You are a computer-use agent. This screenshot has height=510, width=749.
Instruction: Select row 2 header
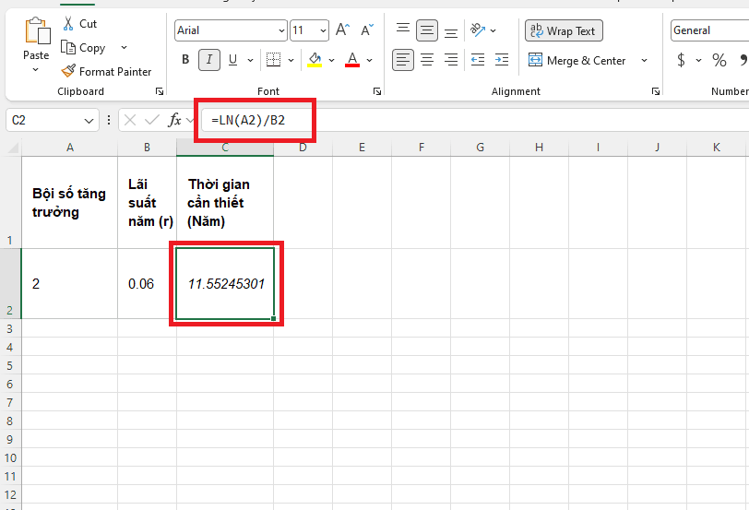(10, 284)
